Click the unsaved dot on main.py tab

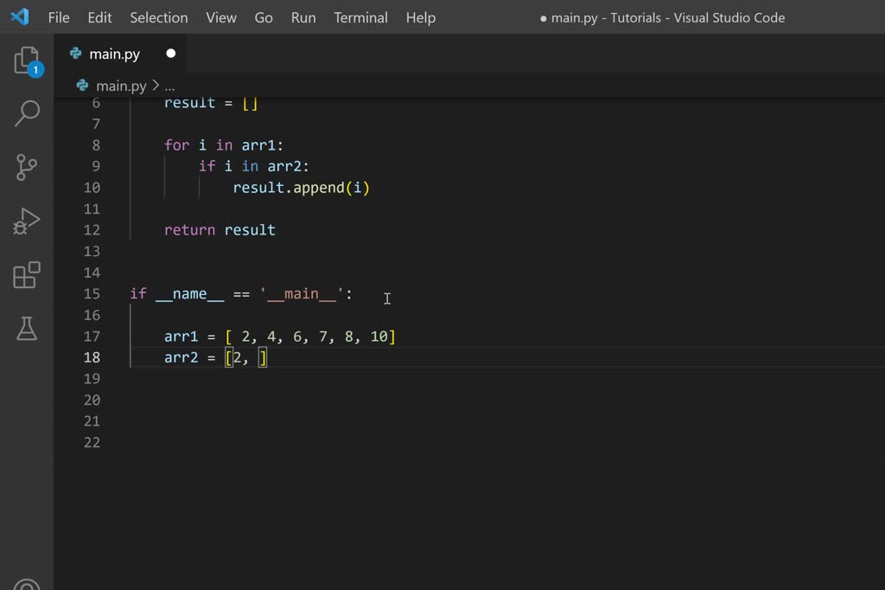tap(170, 54)
